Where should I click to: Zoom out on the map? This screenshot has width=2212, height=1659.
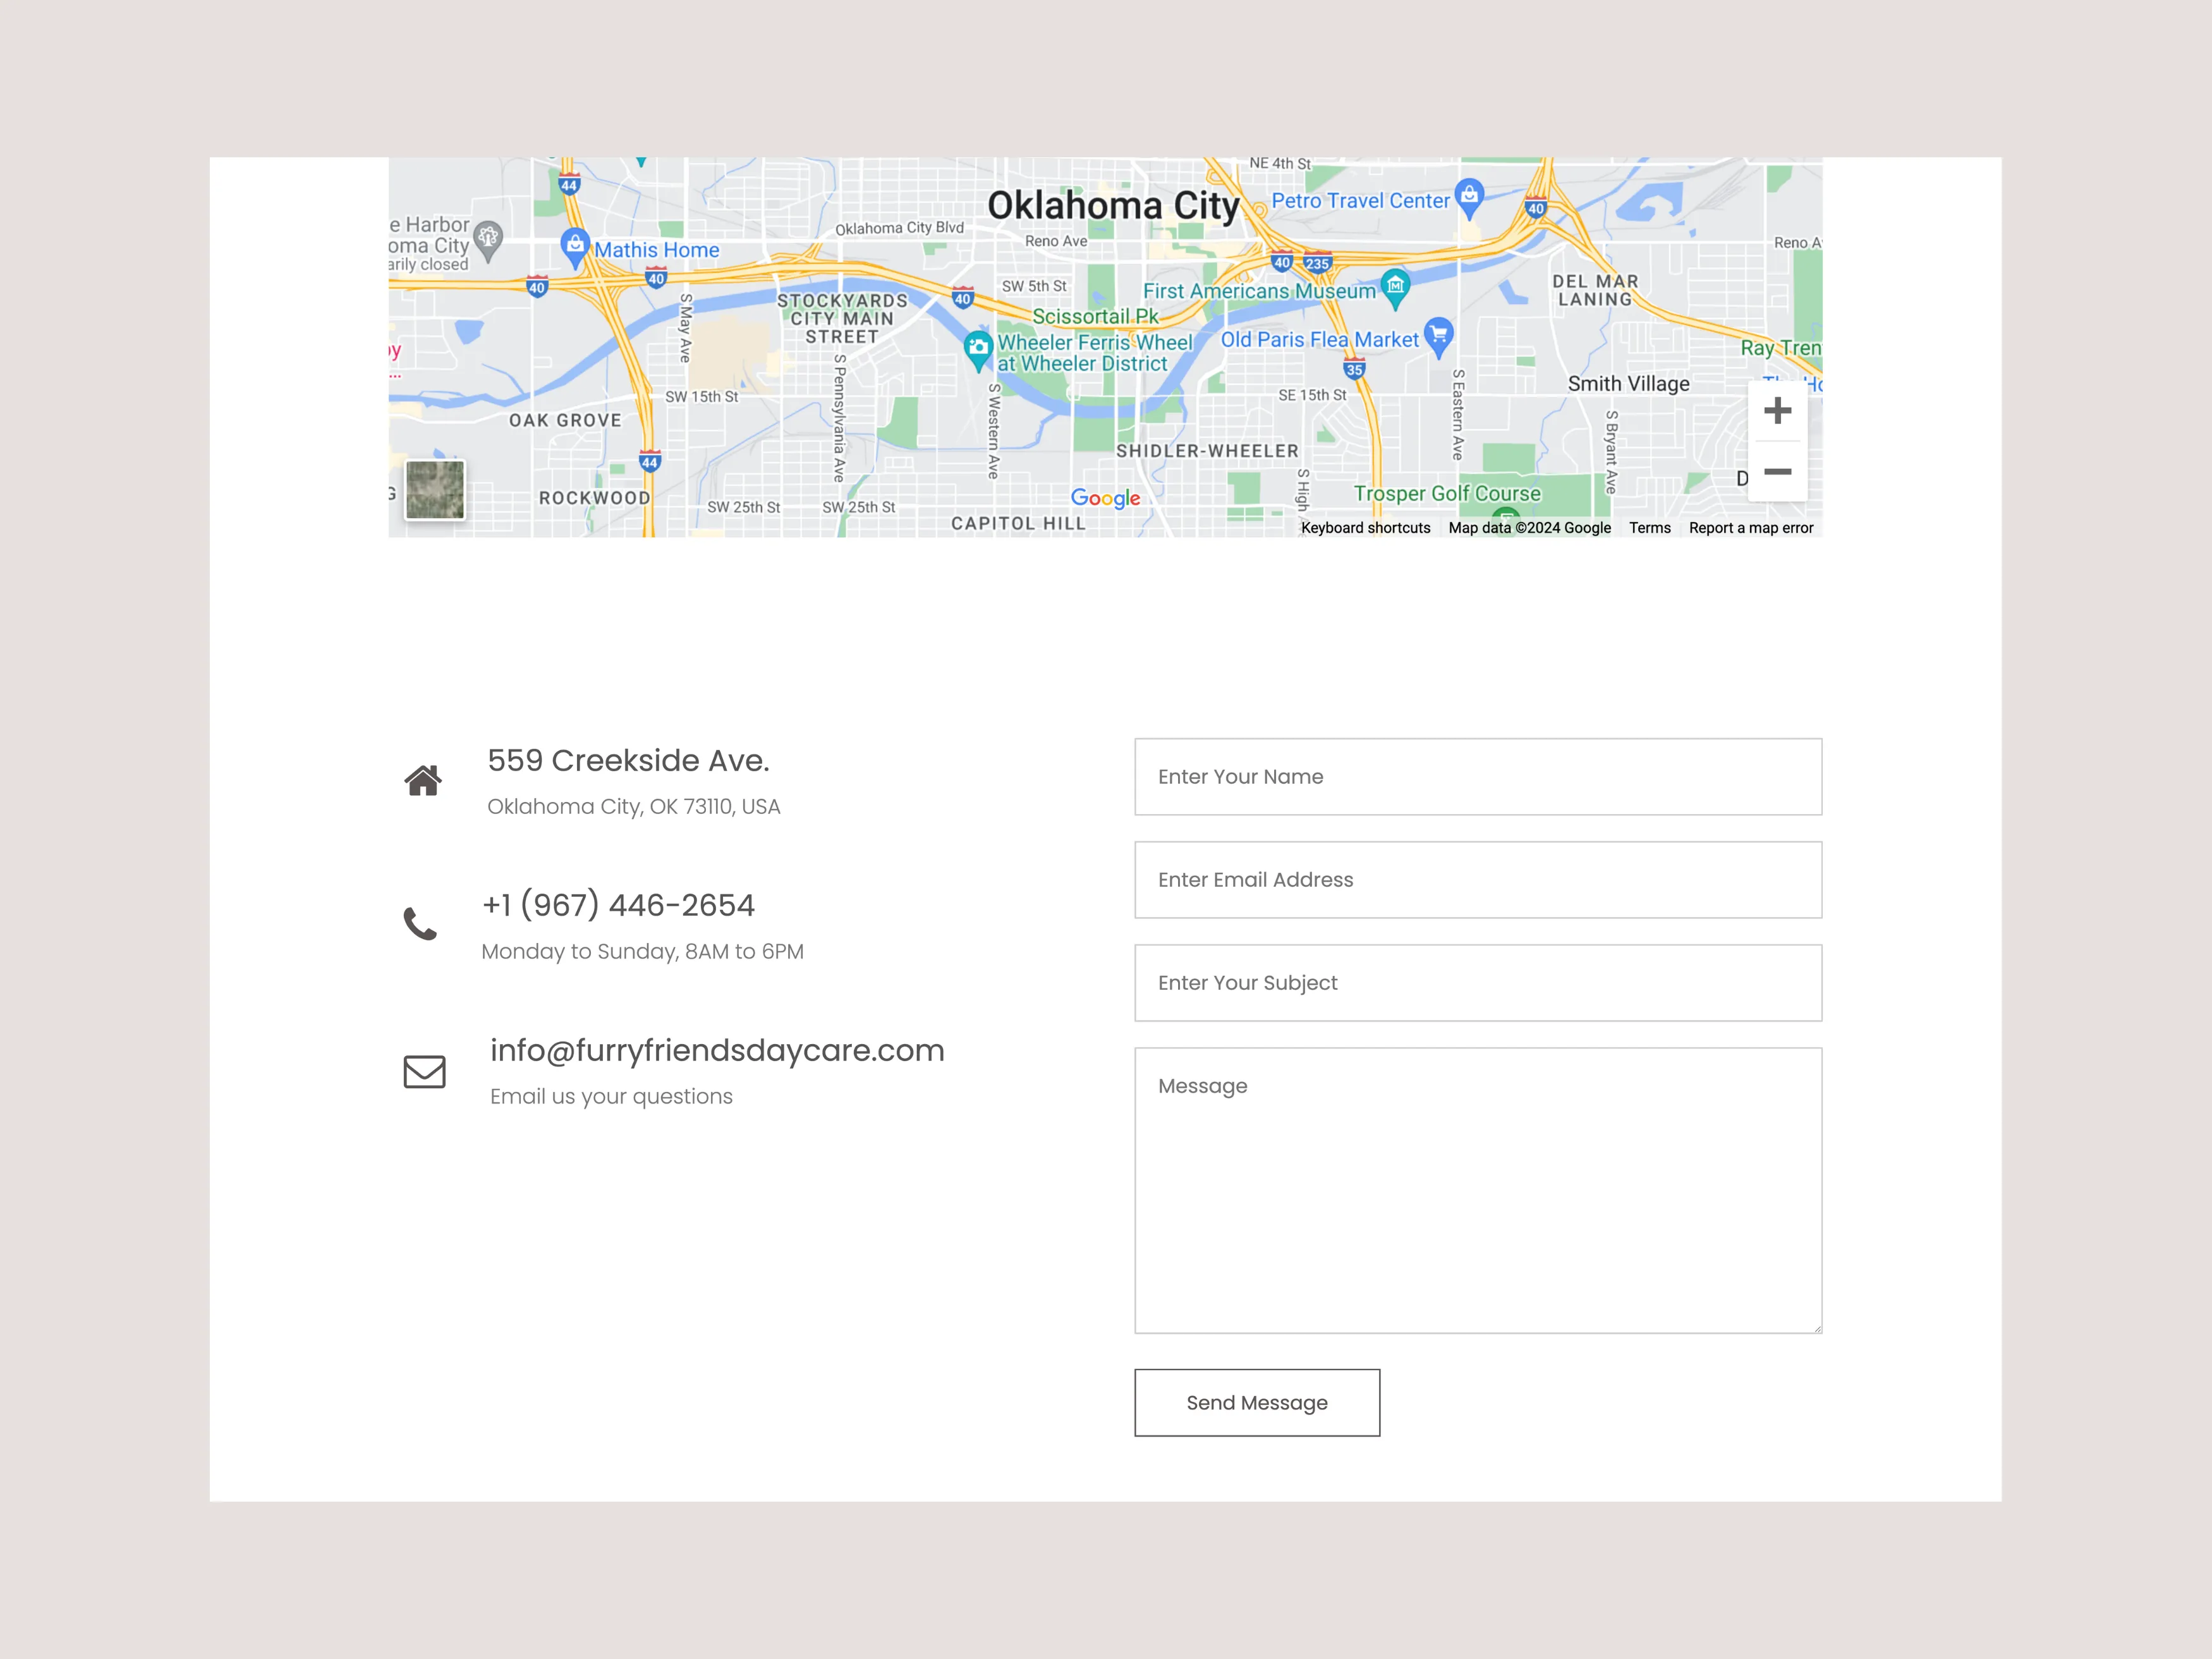(x=1778, y=471)
